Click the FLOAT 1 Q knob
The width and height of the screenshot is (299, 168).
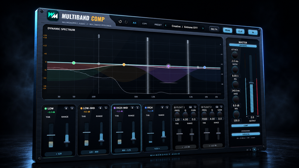(185, 114)
